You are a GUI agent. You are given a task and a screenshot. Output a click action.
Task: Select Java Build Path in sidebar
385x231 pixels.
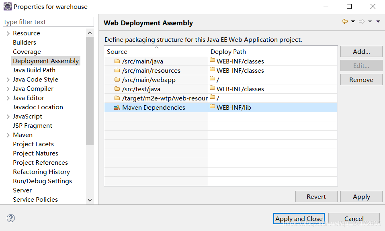pyautogui.click(x=34, y=70)
